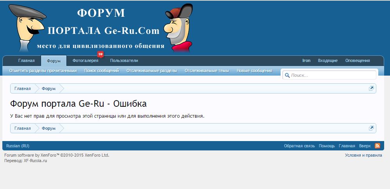Click the magnifier icon in search box

tap(287, 75)
